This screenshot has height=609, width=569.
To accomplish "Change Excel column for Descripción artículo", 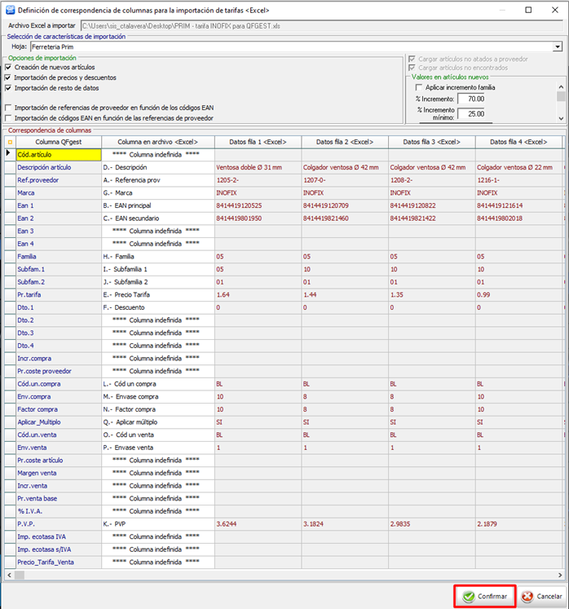I will 158,167.
